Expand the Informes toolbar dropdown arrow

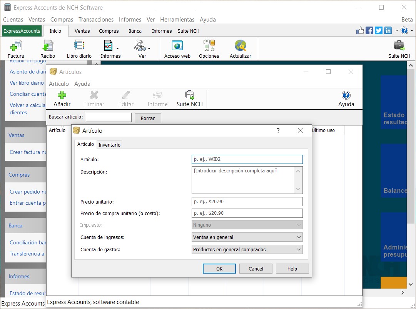click(x=117, y=48)
